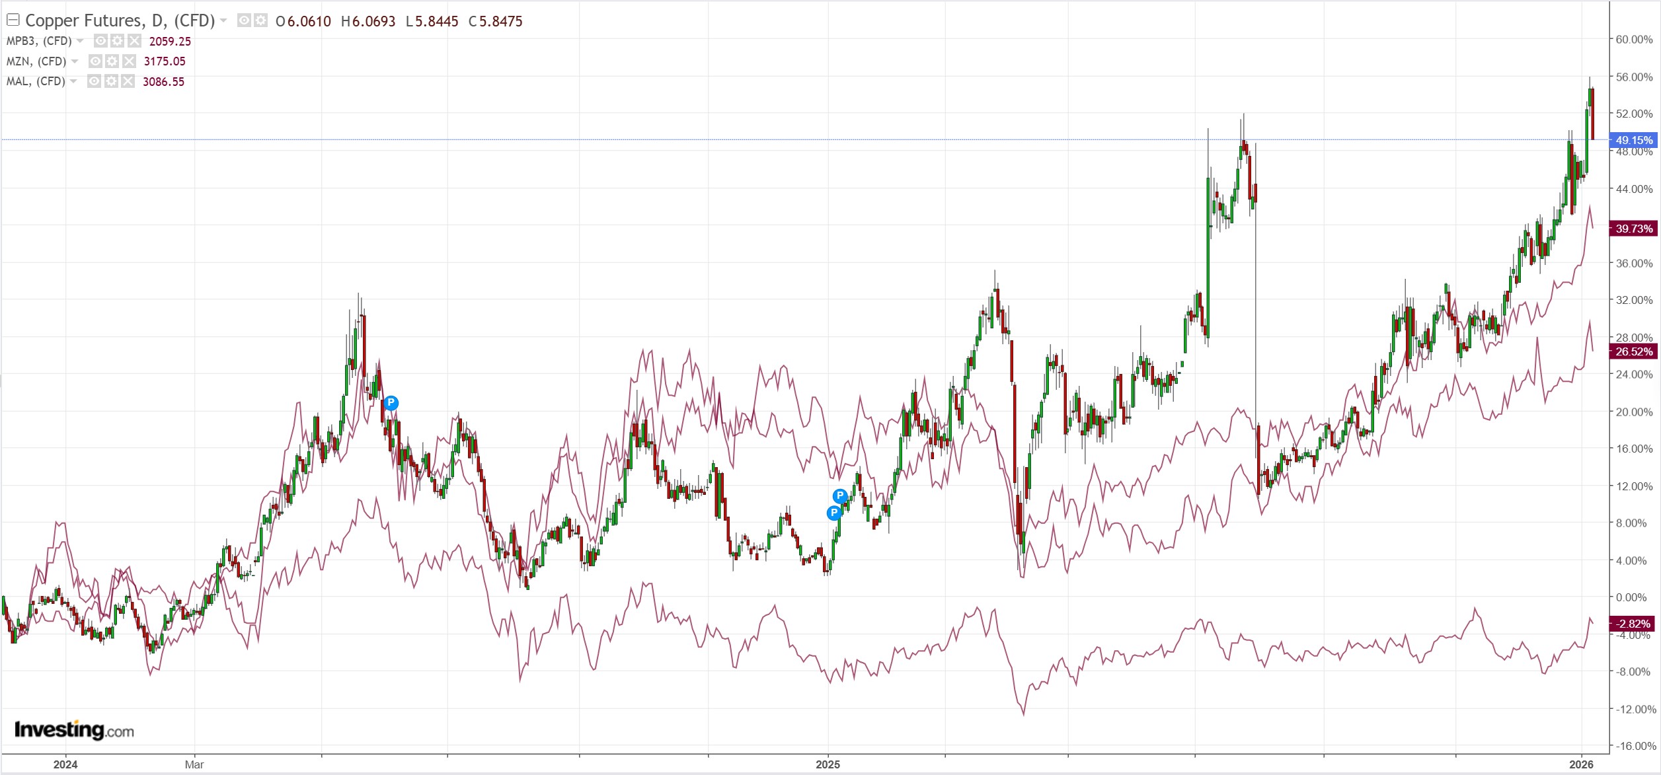Click the Copper Futures, D, (CFD) title
1661x775 pixels.
point(120,20)
